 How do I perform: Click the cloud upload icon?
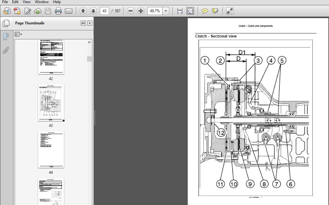pyautogui.click(x=38, y=11)
